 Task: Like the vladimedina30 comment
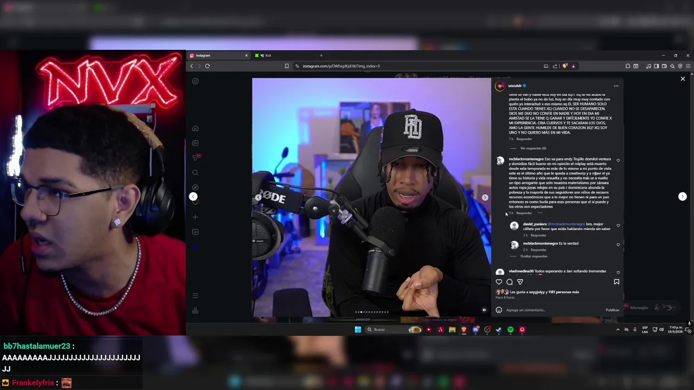coord(618,272)
